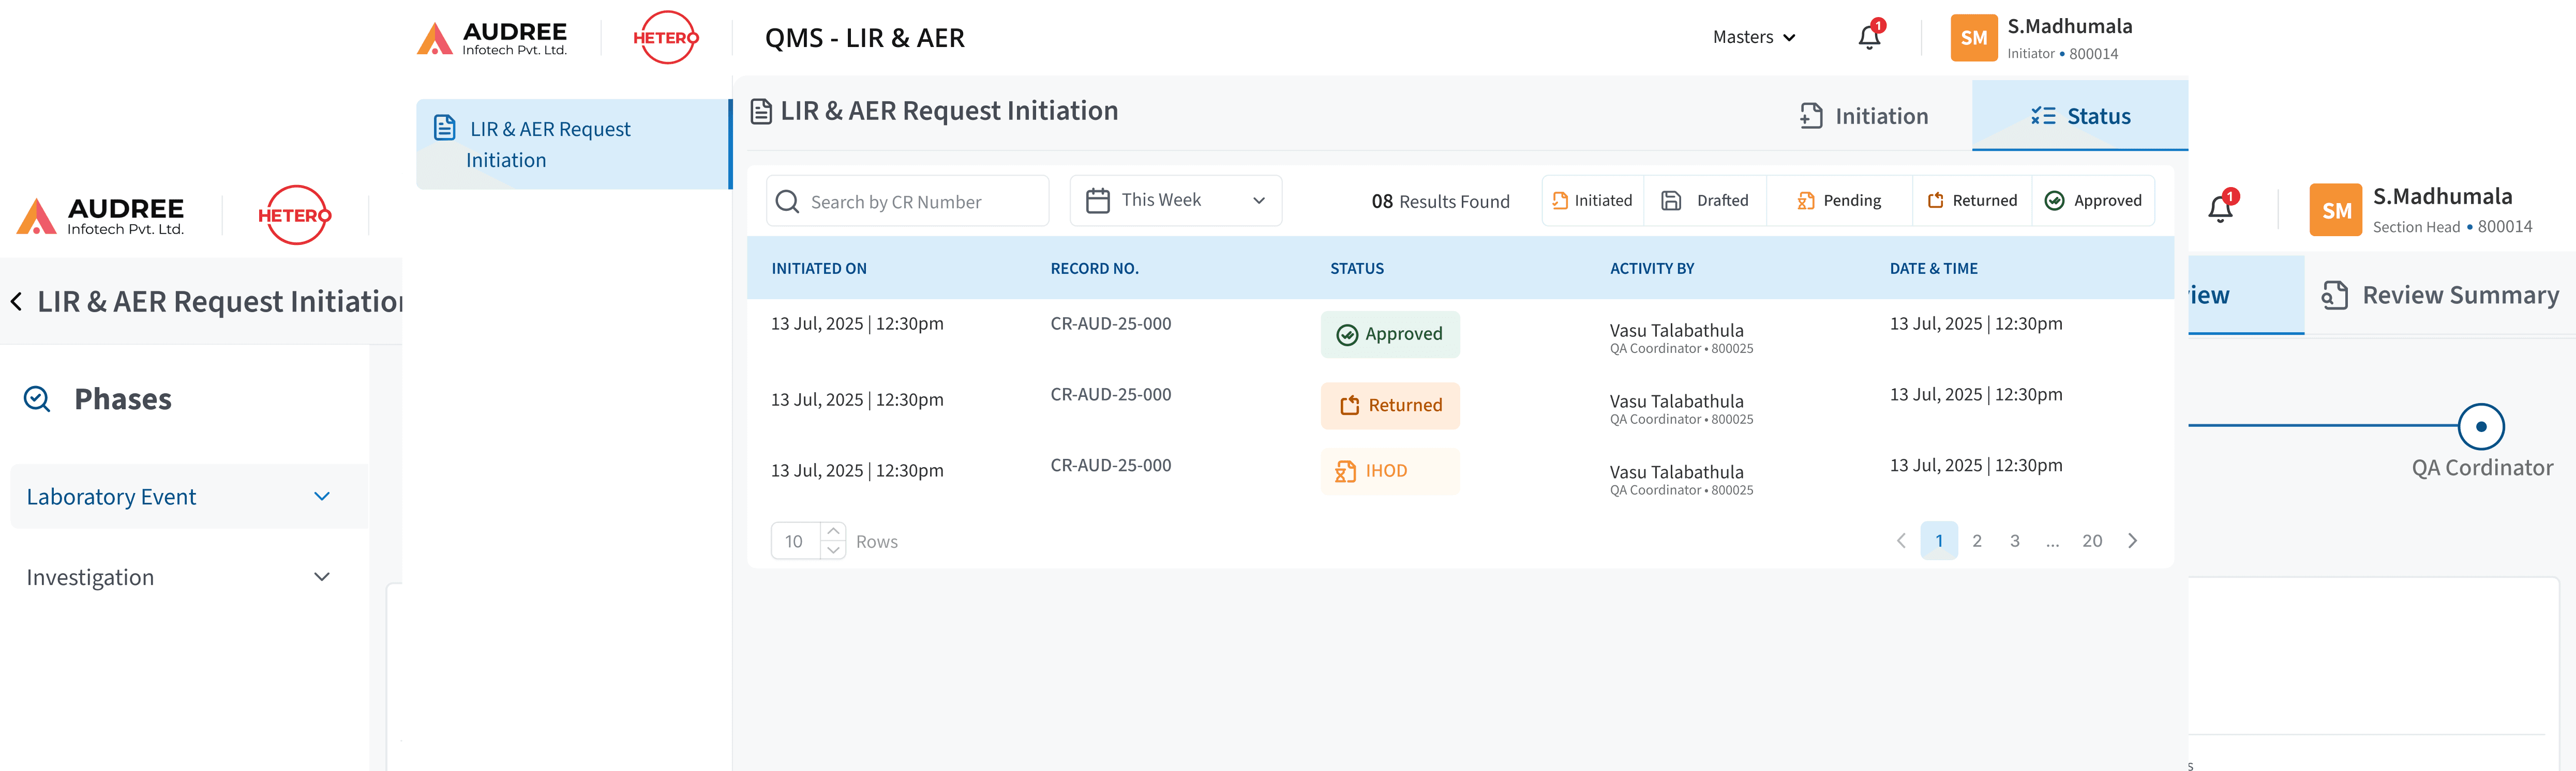Increase the rows per page with stepper
Screen dimensions: 2576x771
(x=834, y=531)
